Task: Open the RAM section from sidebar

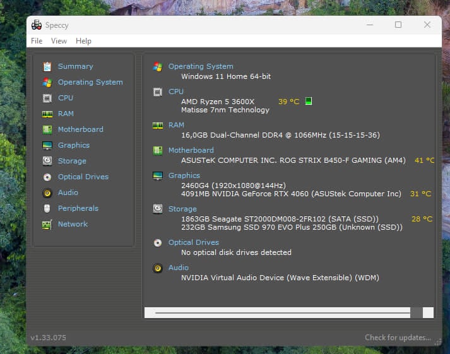Action: [x=66, y=114]
